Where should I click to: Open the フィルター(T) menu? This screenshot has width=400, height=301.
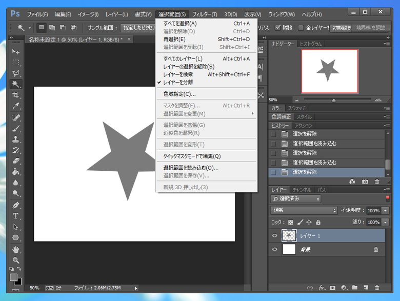(x=205, y=14)
